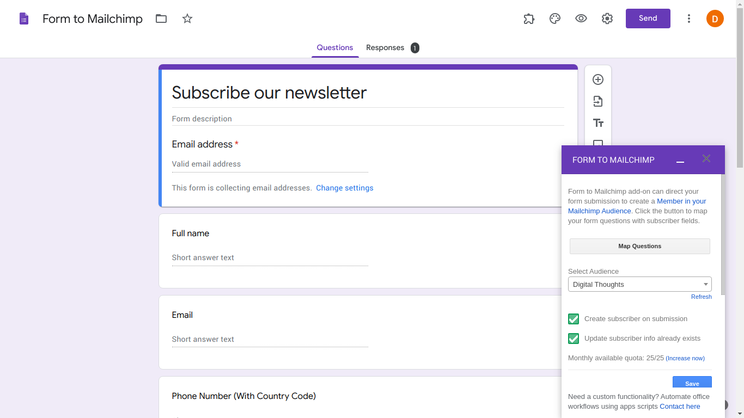The image size is (744, 418).
Task: Click the Google Forms document logo
Action: (23, 18)
